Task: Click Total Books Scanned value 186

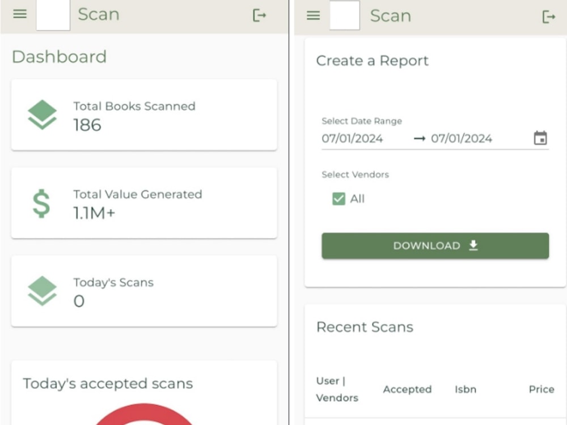Action: tap(87, 125)
